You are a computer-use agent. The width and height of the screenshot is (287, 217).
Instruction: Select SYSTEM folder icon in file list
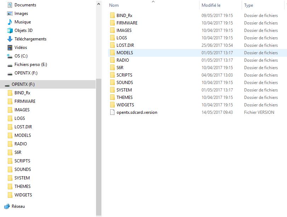pos(112,90)
